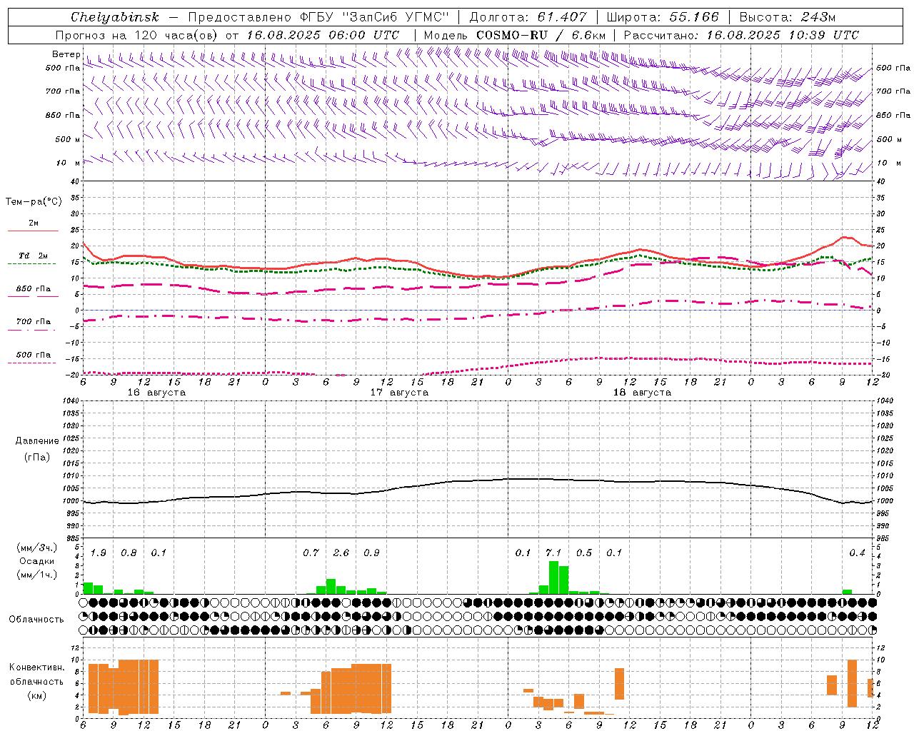Image resolution: width=914 pixels, height=731 pixels.
Task: Click the 'Осадки' precipitation label
Action: click(x=37, y=561)
